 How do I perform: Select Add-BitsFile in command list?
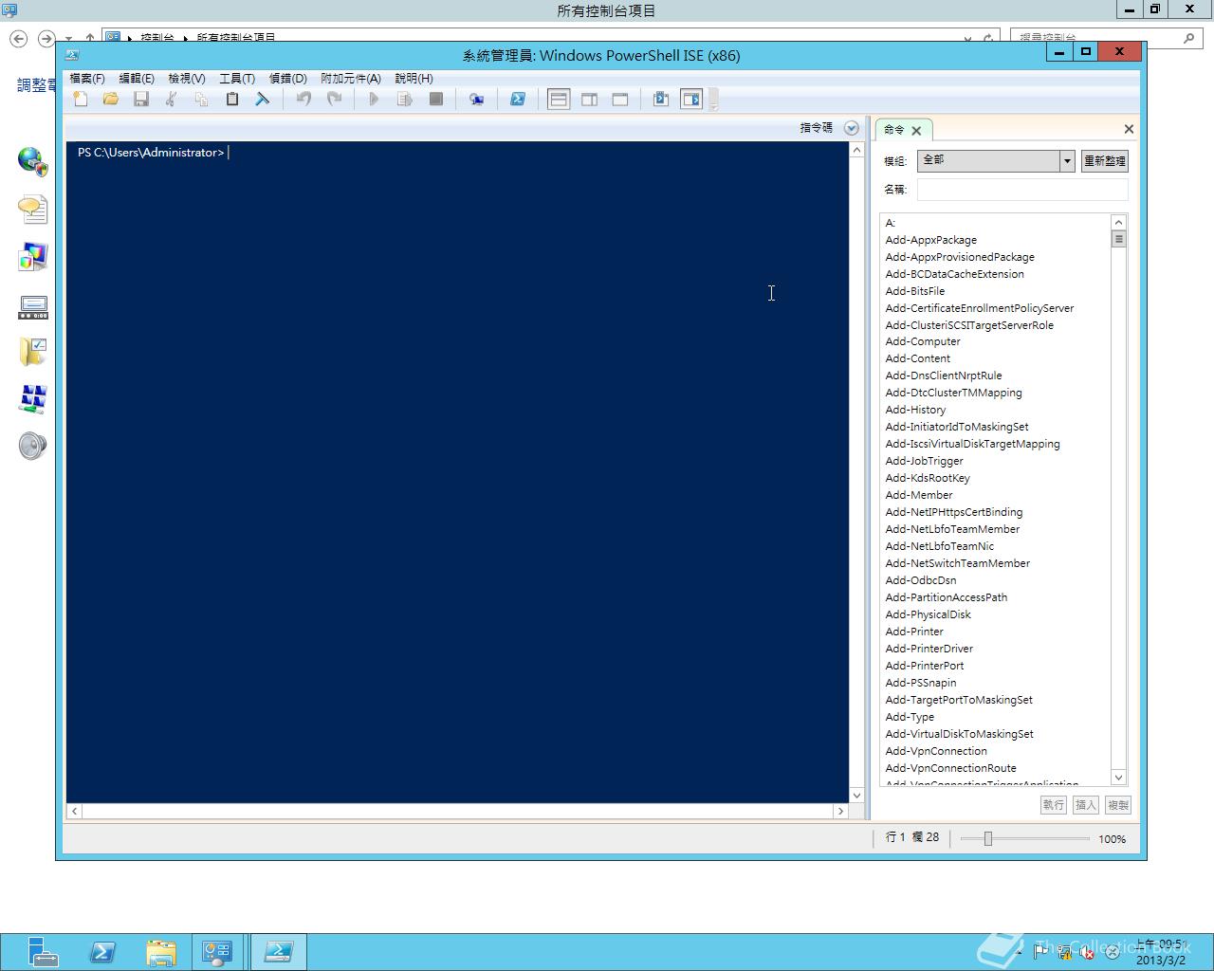[x=914, y=291]
